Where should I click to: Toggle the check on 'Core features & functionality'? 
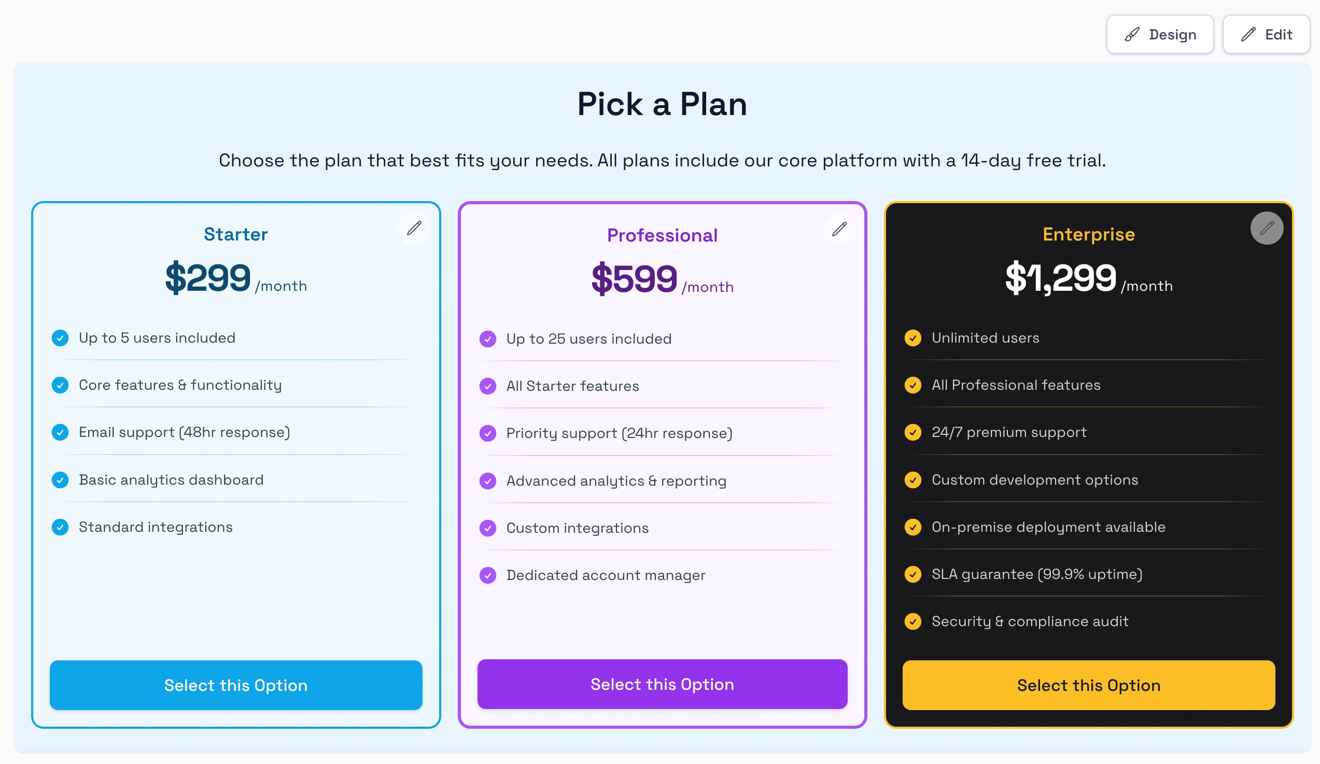pyautogui.click(x=60, y=385)
